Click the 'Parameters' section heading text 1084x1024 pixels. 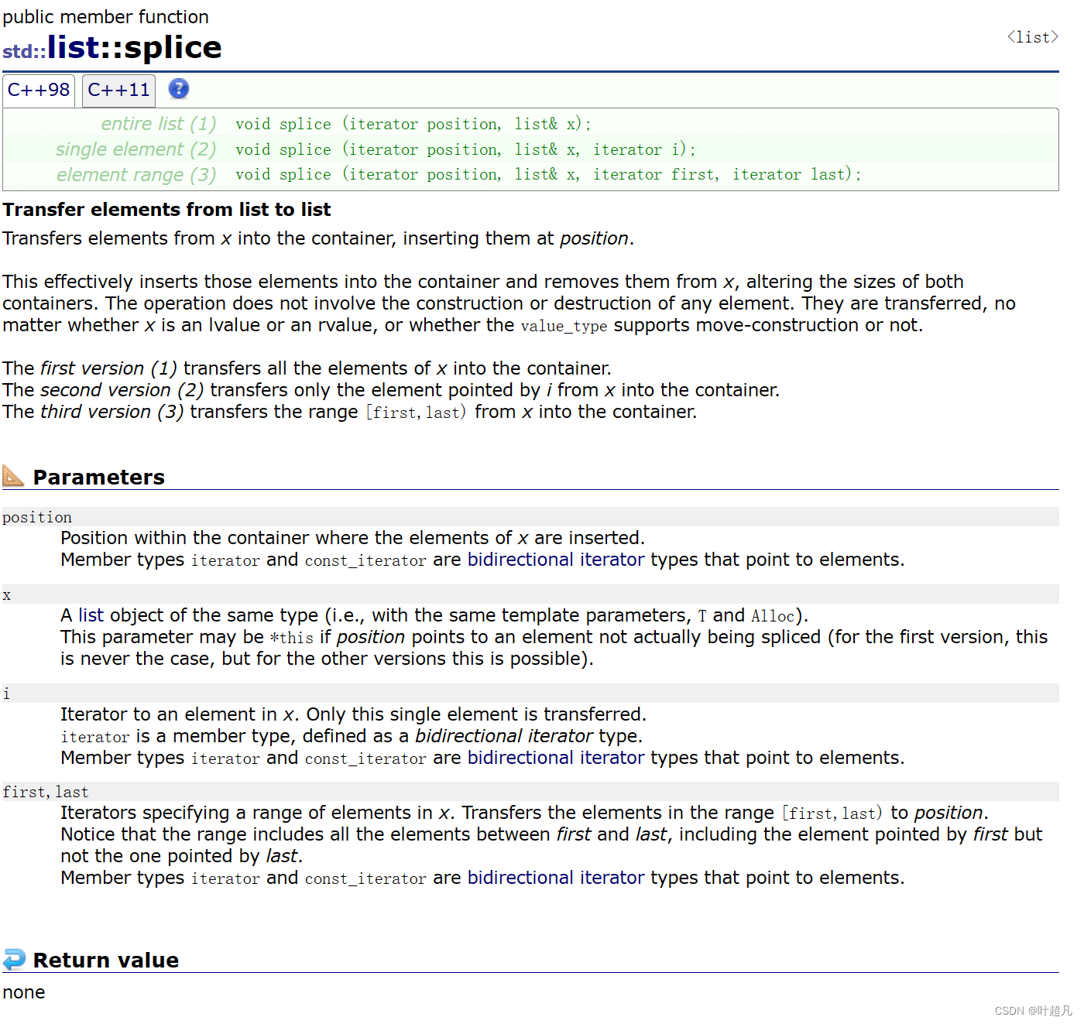click(99, 477)
